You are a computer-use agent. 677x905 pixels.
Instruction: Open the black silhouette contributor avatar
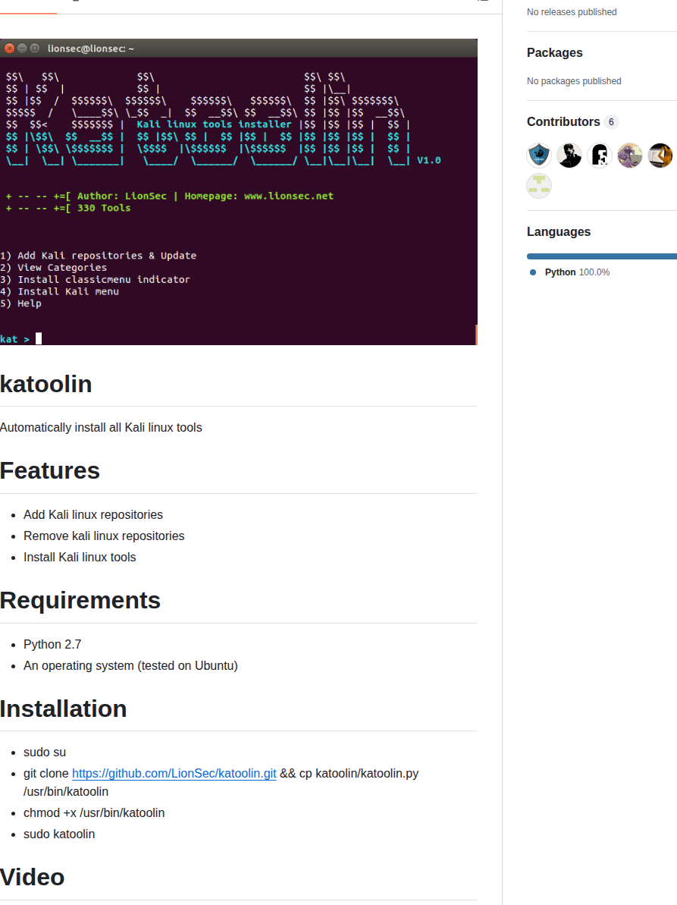click(569, 156)
